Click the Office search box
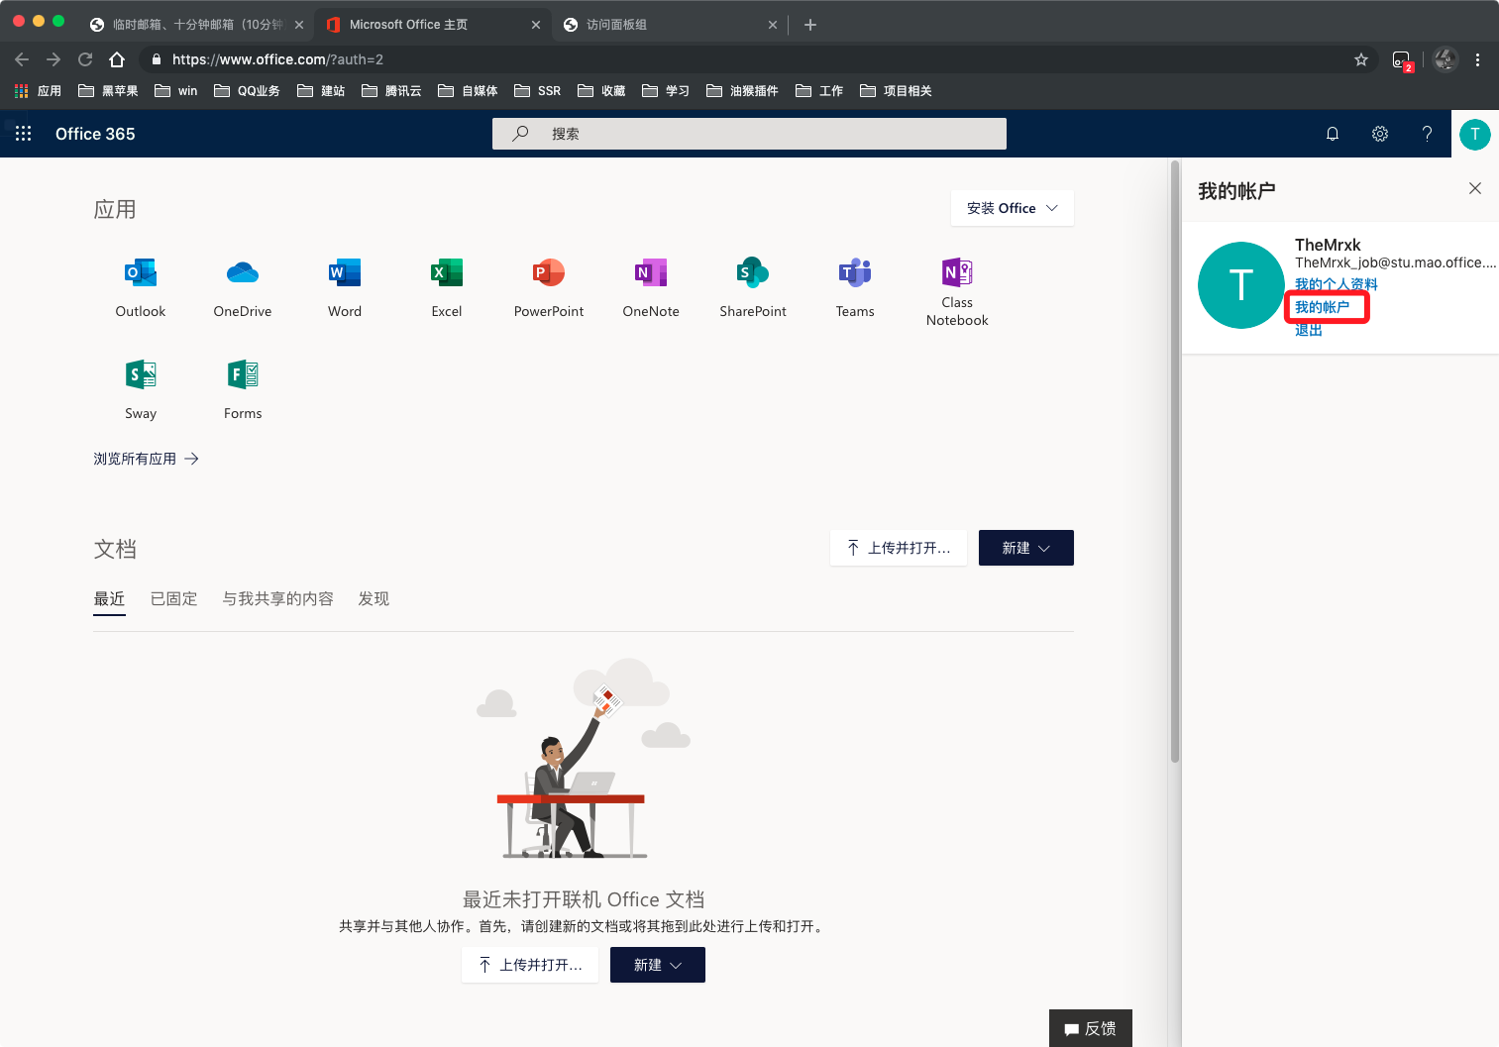The height and width of the screenshot is (1047, 1499). pos(749,134)
